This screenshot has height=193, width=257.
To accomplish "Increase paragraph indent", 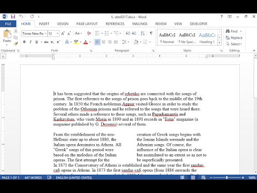I will [134, 33].
